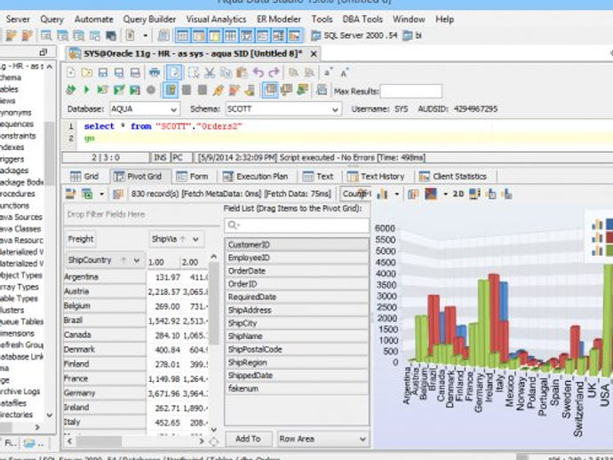613x460 pixels.
Task: Click the Paste clipboard icon
Action: click(x=242, y=73)
